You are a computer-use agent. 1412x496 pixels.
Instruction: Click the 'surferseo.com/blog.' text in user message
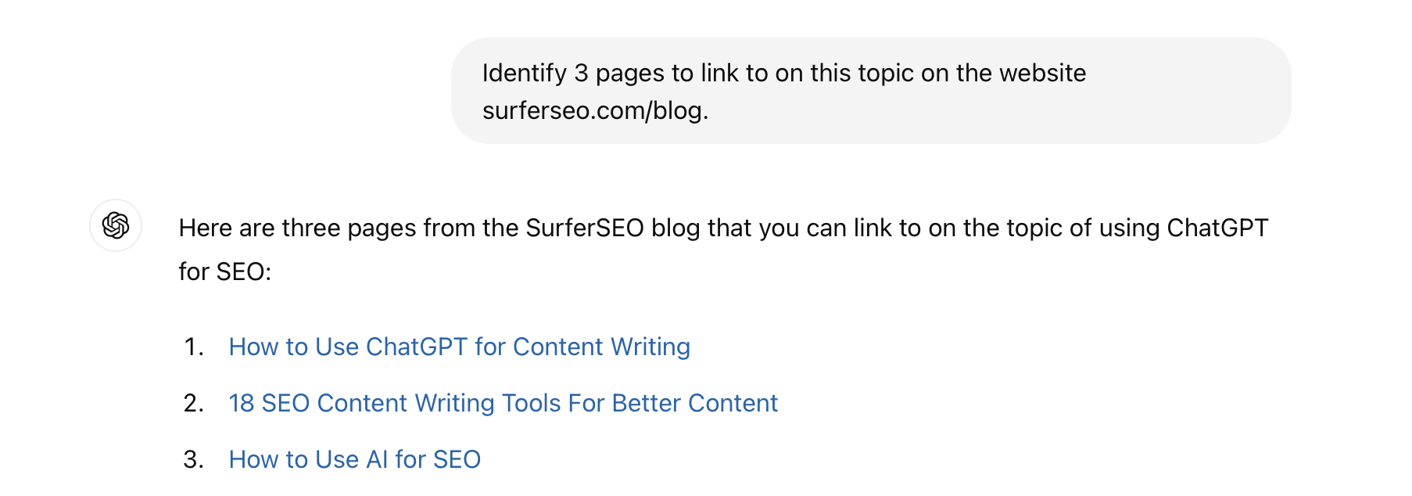tap(595, 110)
